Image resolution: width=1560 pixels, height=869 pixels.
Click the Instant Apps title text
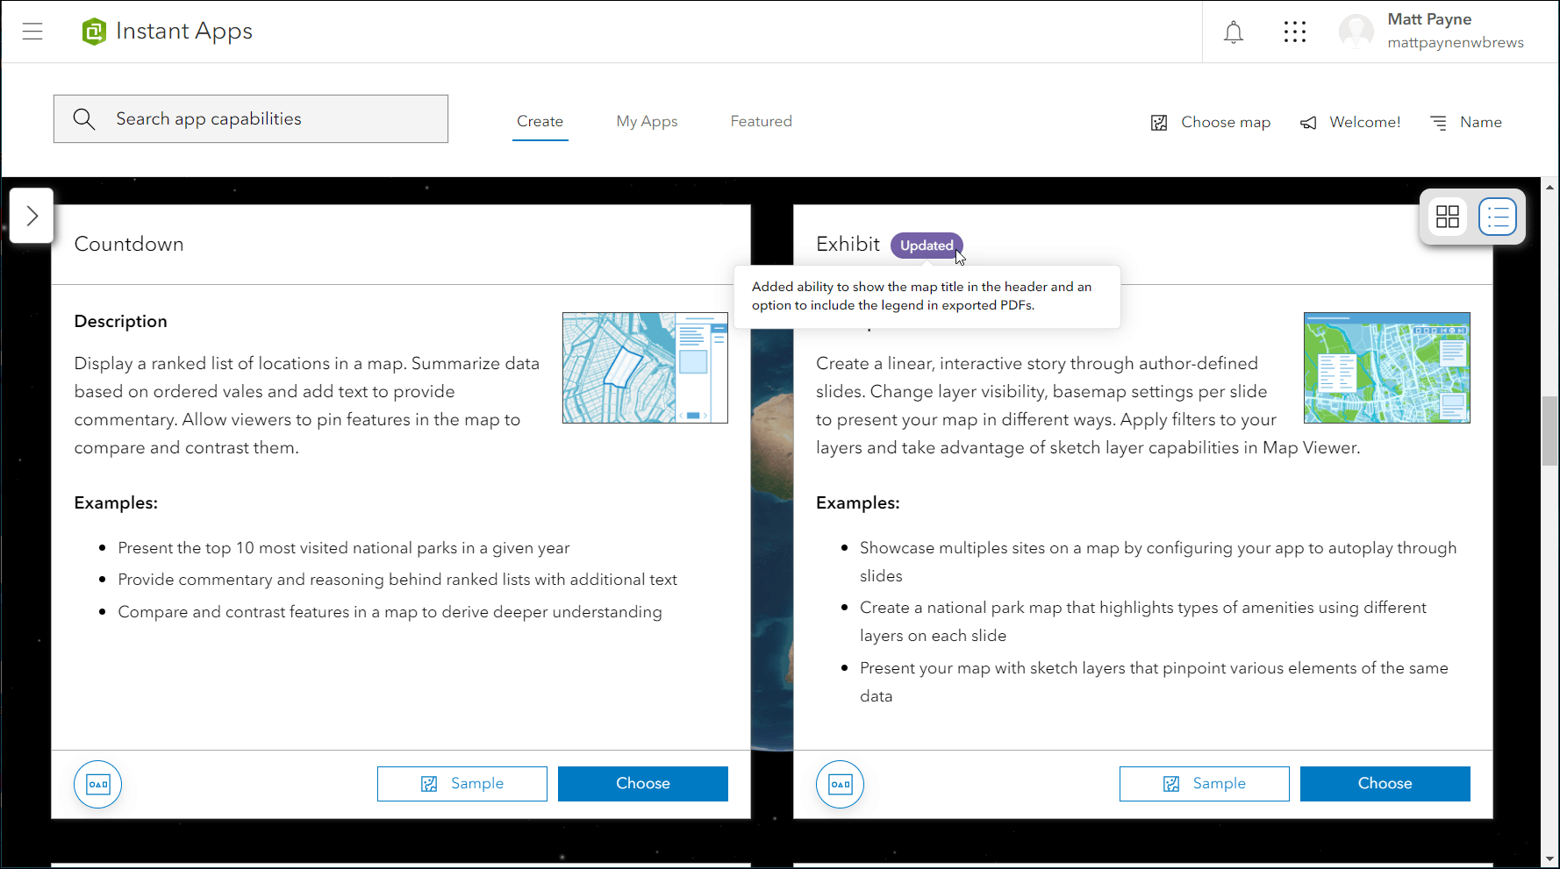click(x=184, y=32)
